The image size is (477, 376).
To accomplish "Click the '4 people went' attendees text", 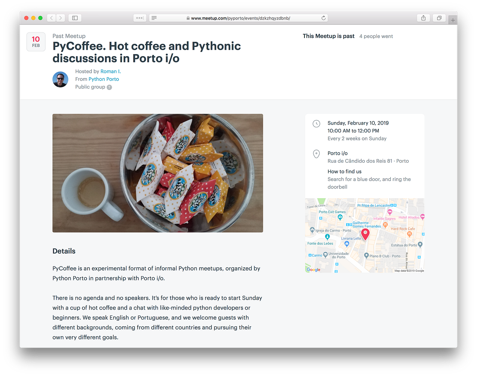I will [376, 36].
